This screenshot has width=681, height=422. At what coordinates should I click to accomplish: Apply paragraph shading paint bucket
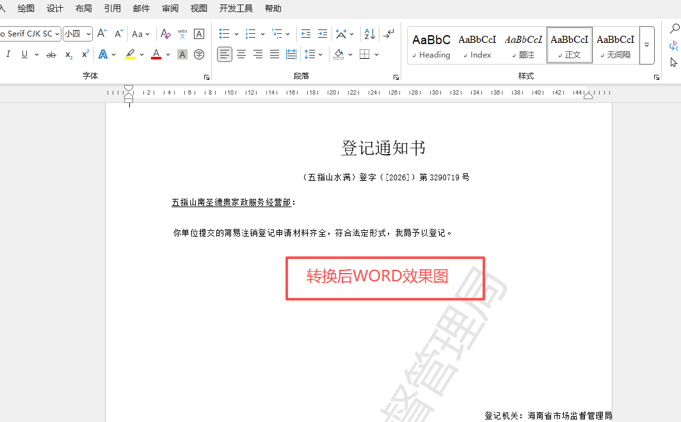tap(339, 54)
